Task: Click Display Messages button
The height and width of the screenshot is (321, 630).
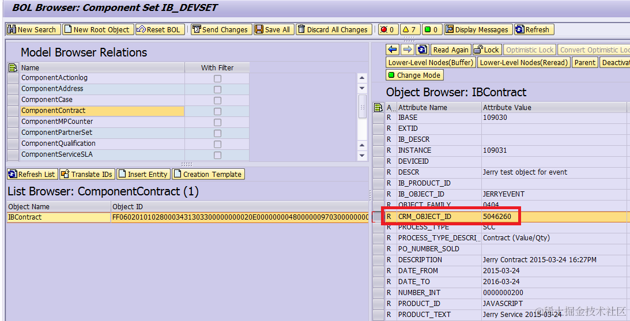Action: coord(478,30)
